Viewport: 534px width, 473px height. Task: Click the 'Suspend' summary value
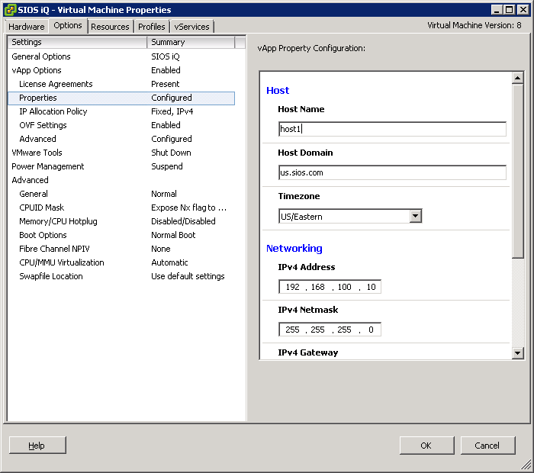(167, 166)
